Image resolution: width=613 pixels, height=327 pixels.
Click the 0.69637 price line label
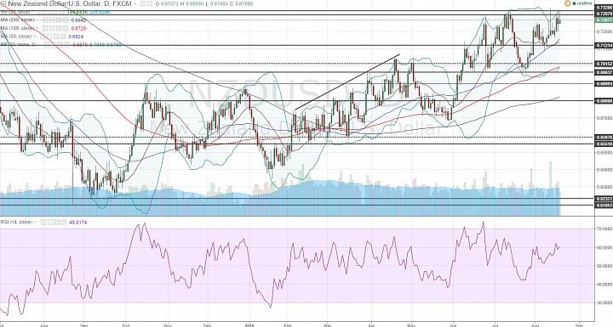click(x=604, y=72)
